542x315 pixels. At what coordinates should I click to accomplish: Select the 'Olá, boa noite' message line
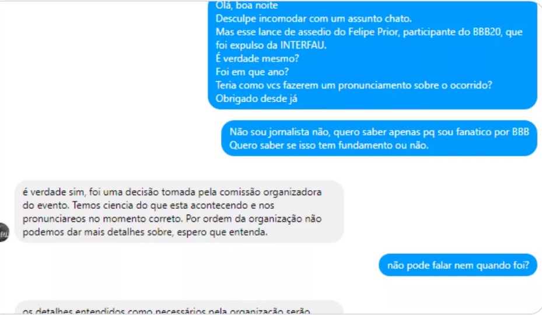(246, 5)
